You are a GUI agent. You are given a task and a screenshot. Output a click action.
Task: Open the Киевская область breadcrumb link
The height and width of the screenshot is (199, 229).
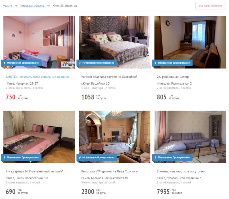click(x=32, y=6)
